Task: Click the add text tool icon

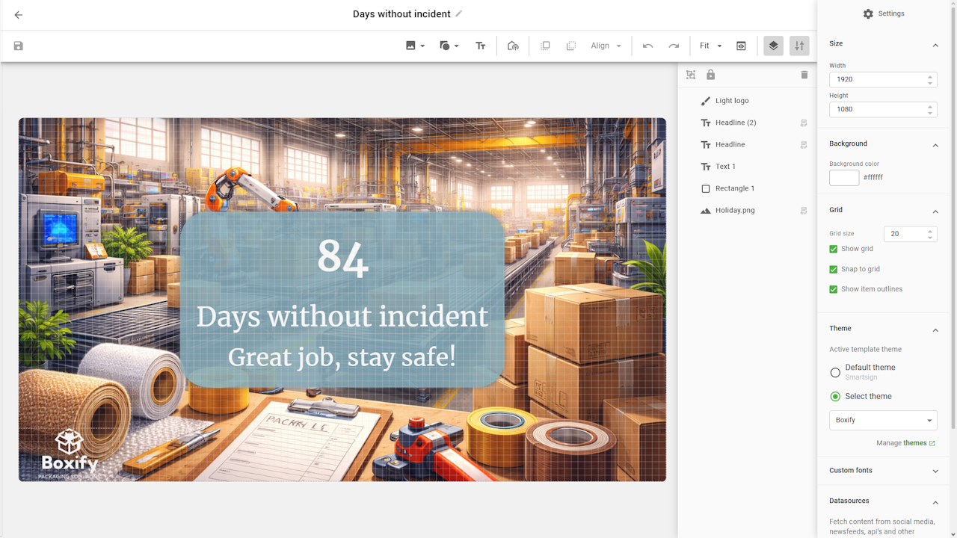Action: click(x=481, y=46)
